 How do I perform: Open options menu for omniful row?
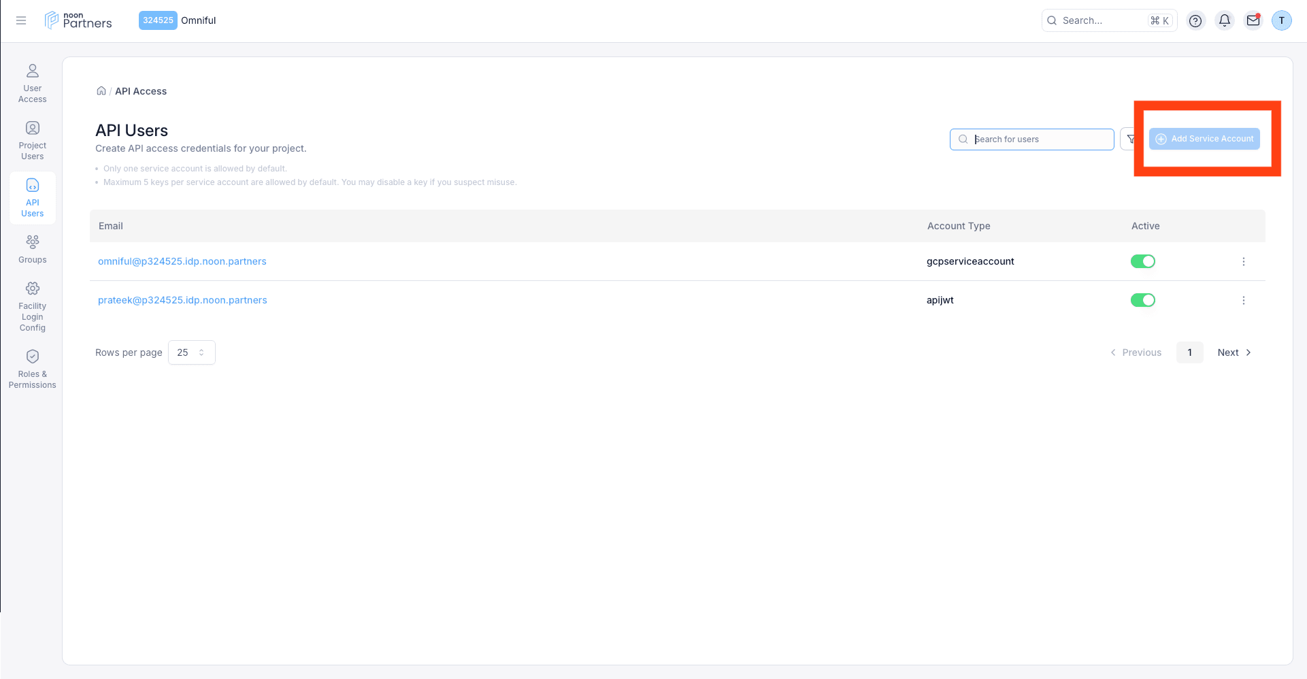point(1243,261)
